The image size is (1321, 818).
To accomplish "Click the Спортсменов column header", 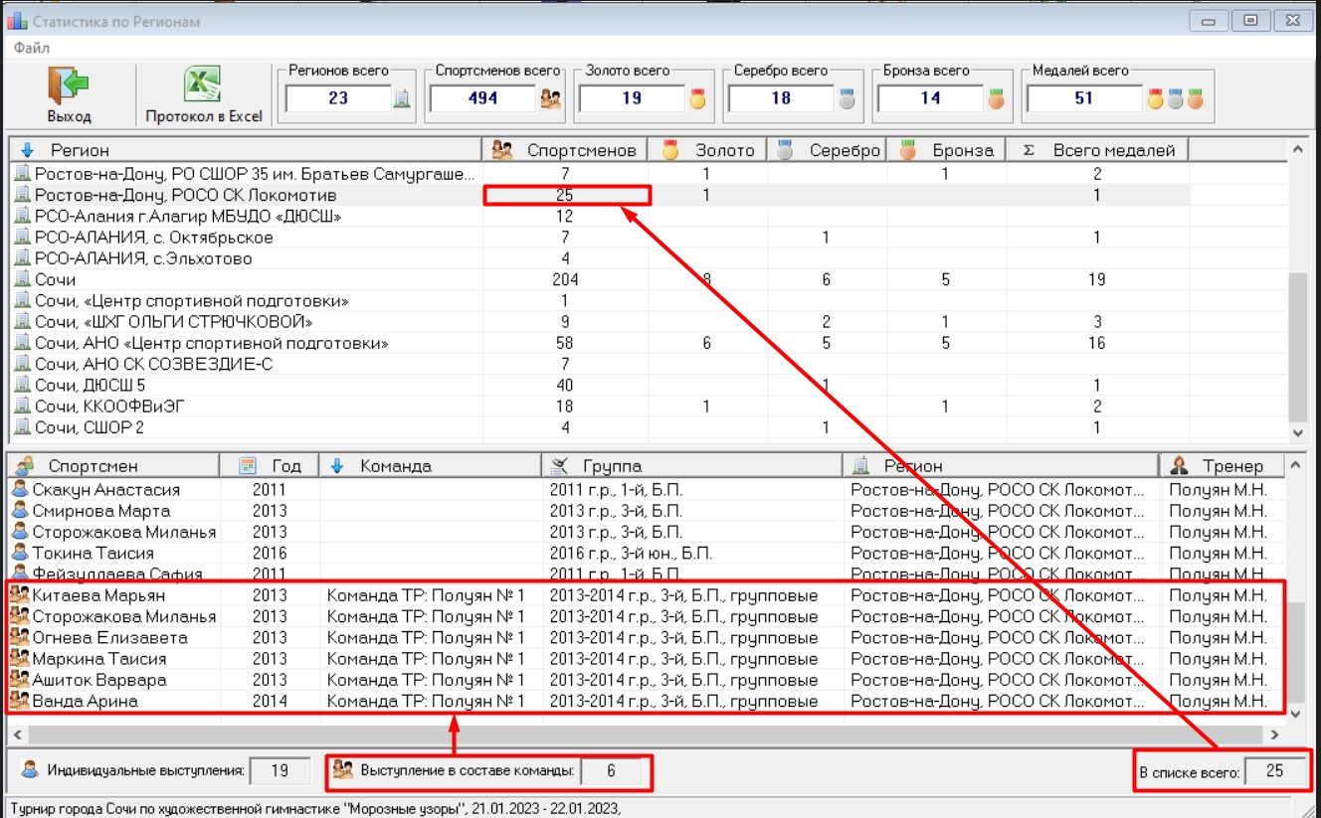I will 565,150.
